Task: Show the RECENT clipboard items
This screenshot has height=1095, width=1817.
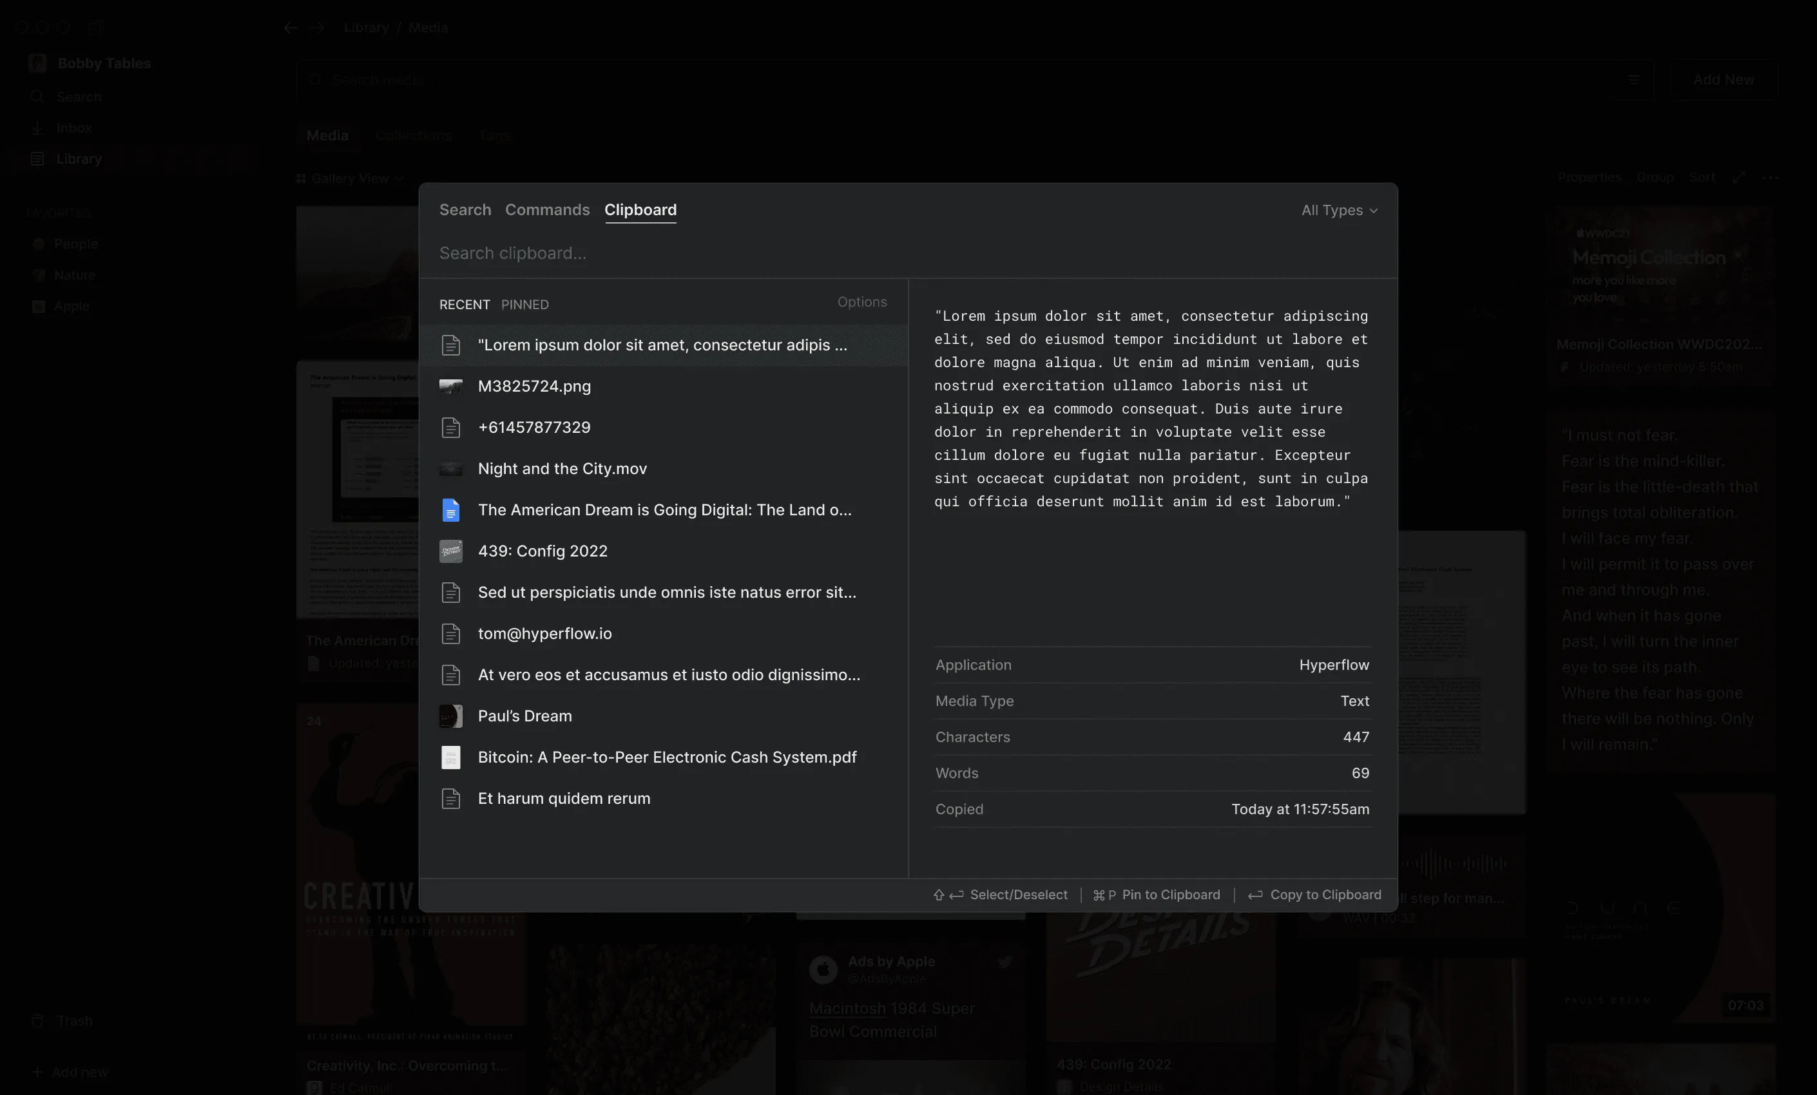Action: [465, 305]
